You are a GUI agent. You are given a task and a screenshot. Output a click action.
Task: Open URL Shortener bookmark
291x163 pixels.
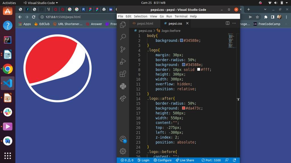coord(68,24)
